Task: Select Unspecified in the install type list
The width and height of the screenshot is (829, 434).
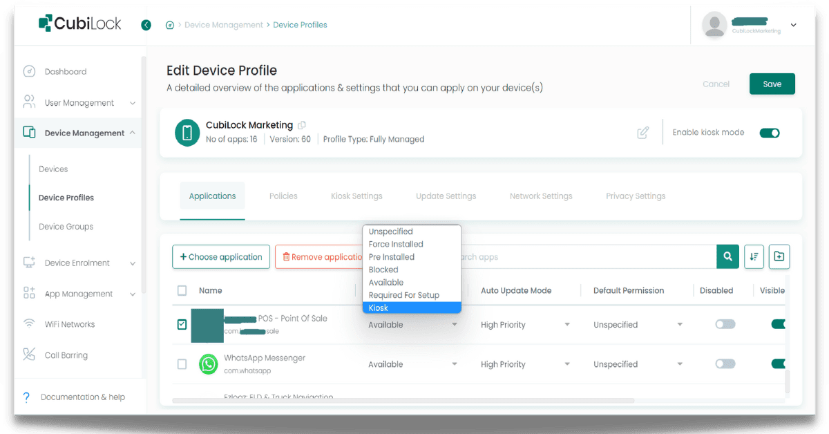Action: (x=412, y=232)
